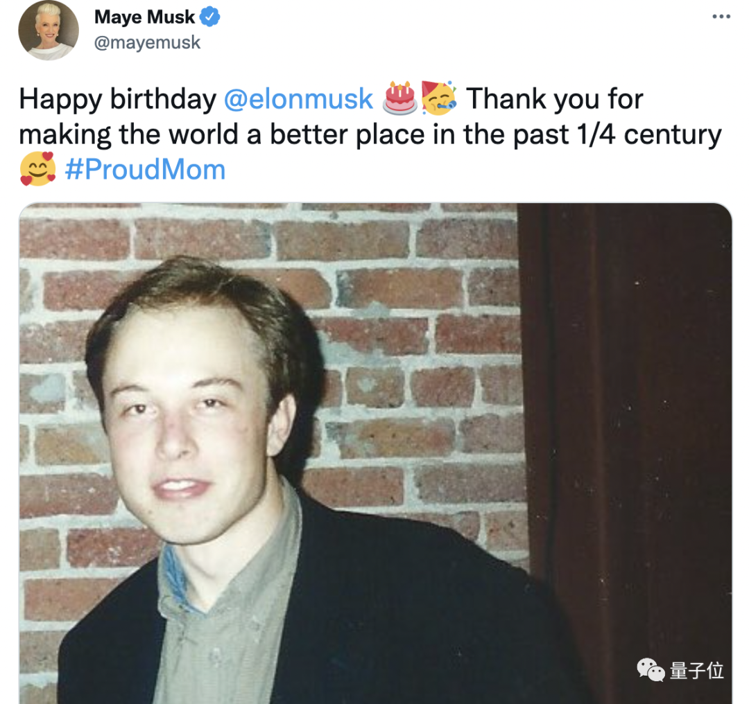Open the Maye Musk display name link
The width and height of the screenshot is (749, 704).
[144, 17]
